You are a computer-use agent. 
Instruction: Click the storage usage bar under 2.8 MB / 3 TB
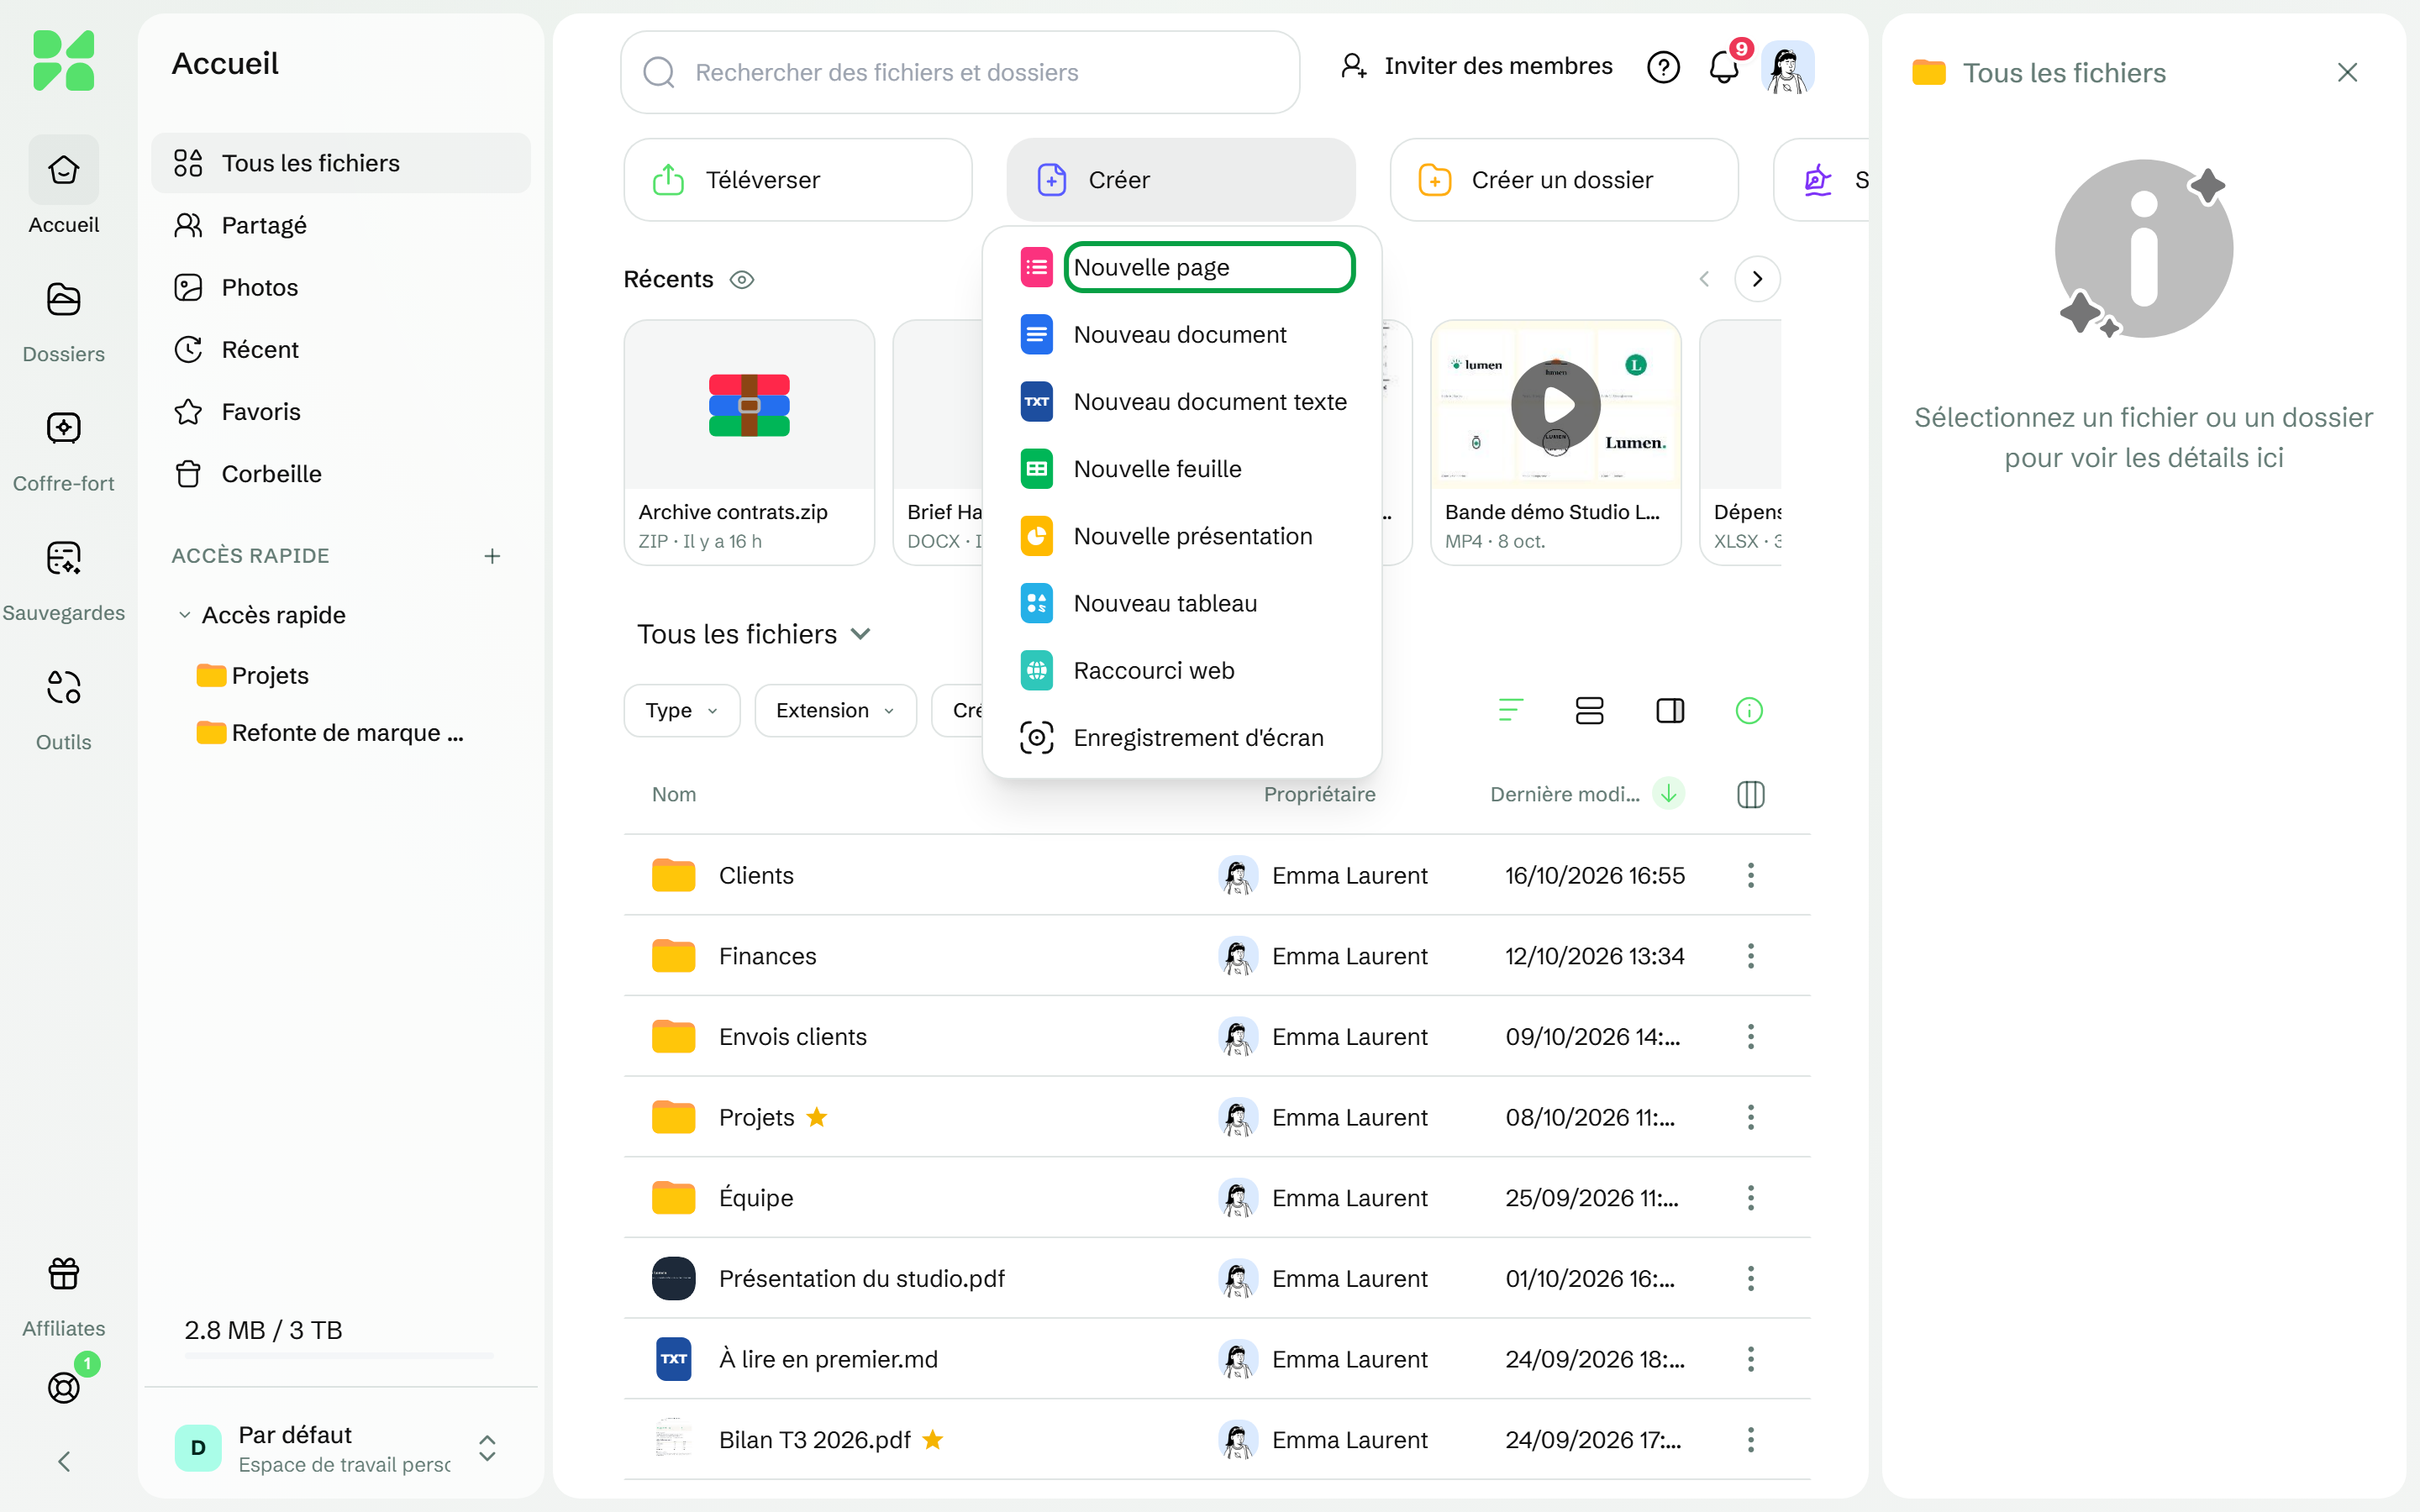tap(339, 1356)
